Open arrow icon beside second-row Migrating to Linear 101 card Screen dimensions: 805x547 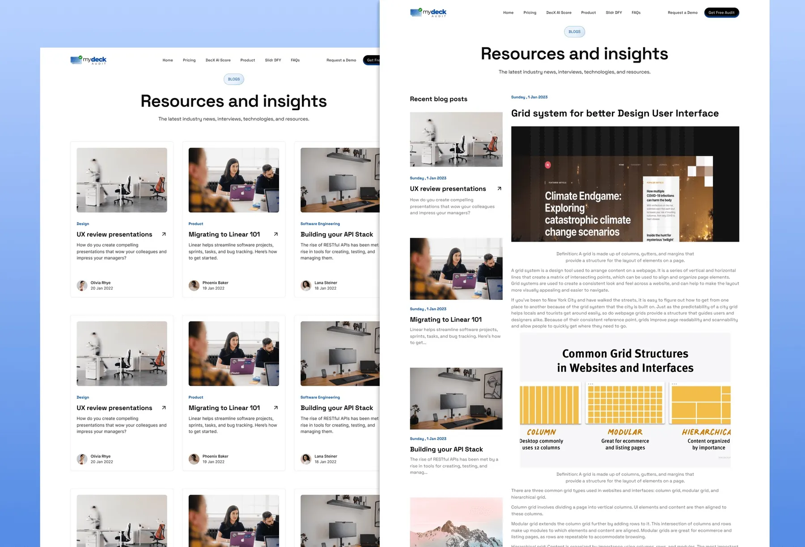(x=276, y=408)
